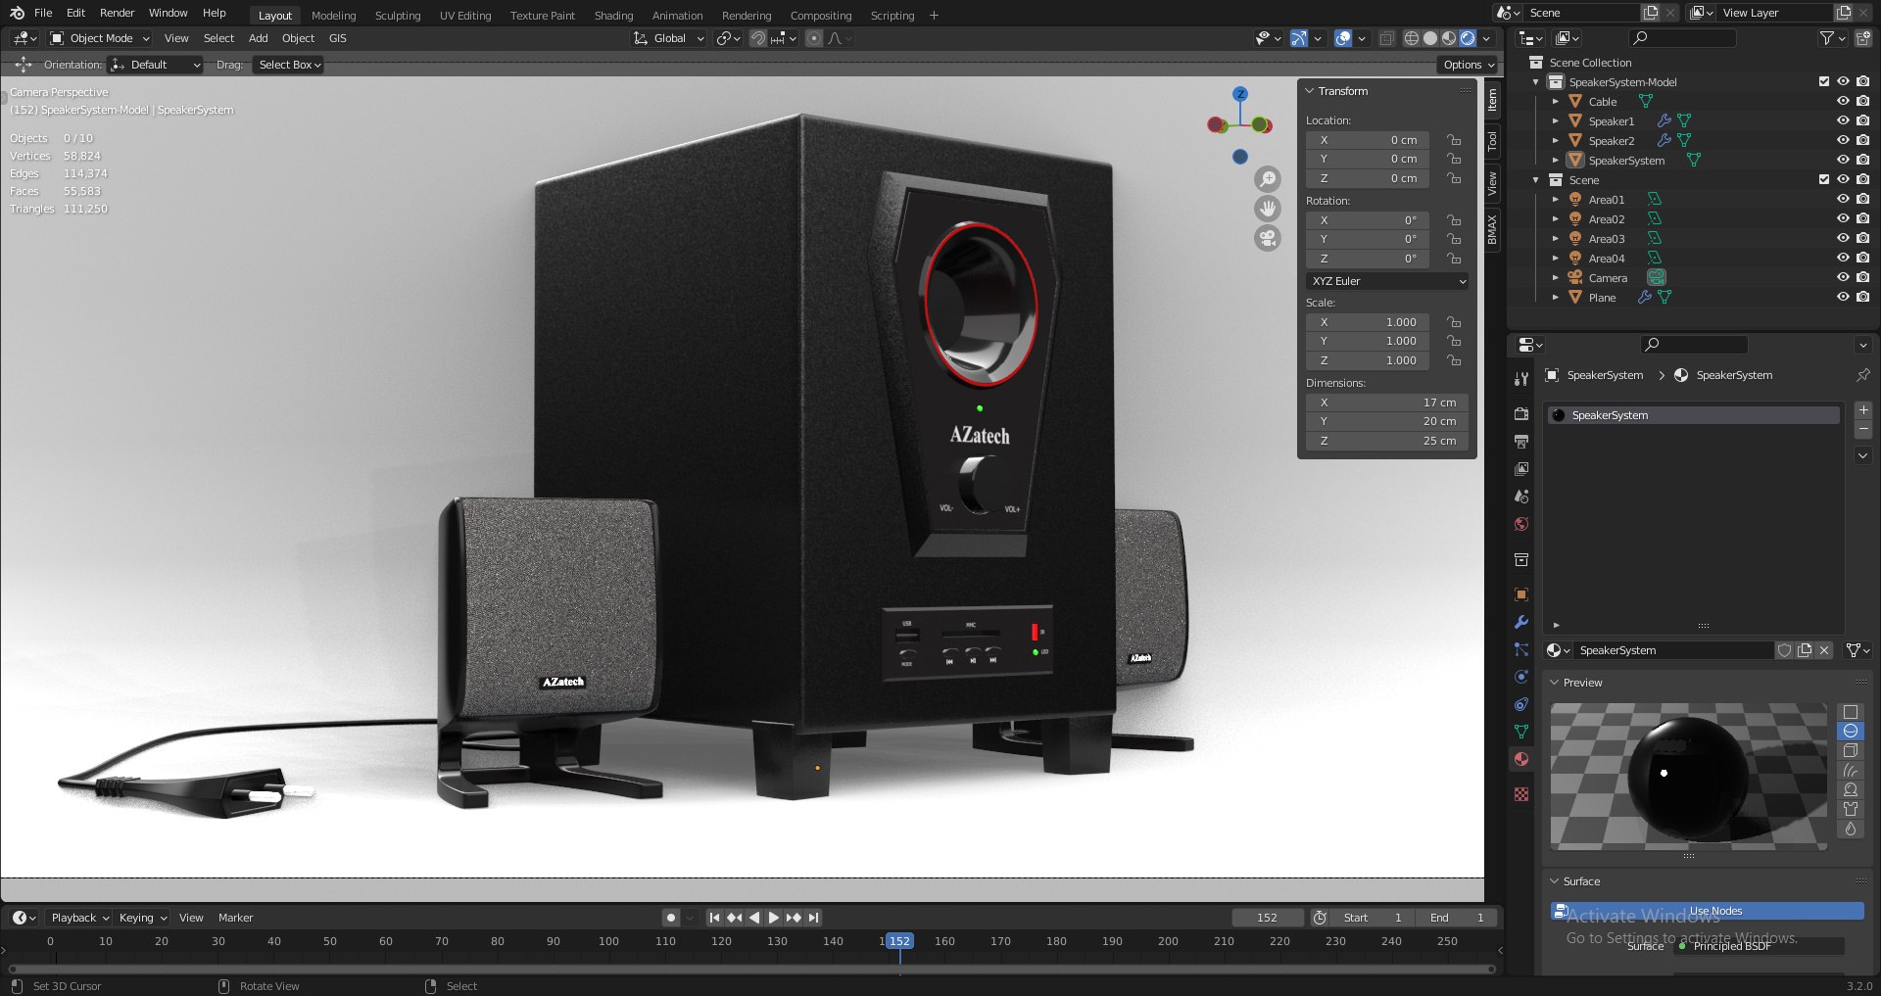This screenshot has width=1881, height=996.
Task: Collapse the Transform panel
Action: (x=1309, y=91)
